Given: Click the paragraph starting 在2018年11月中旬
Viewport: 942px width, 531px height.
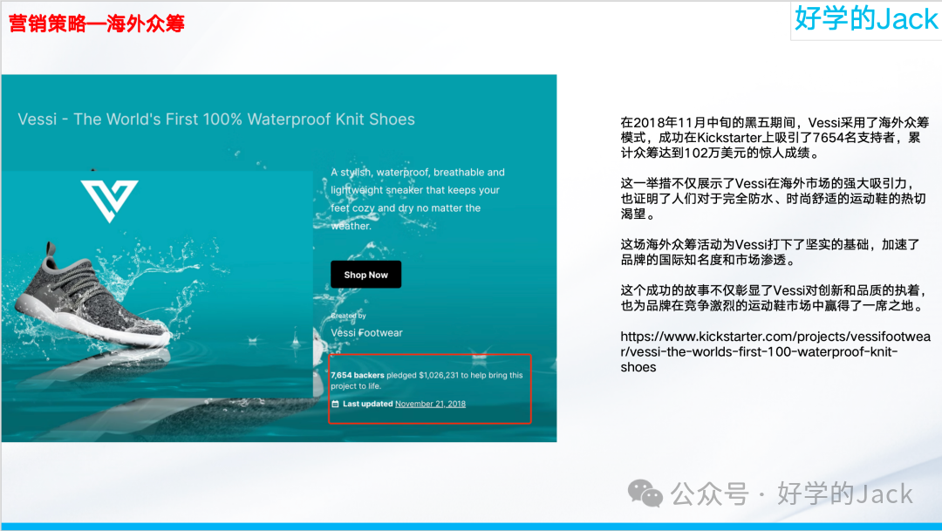Looking at the screenshot, I should click(775, 138).
